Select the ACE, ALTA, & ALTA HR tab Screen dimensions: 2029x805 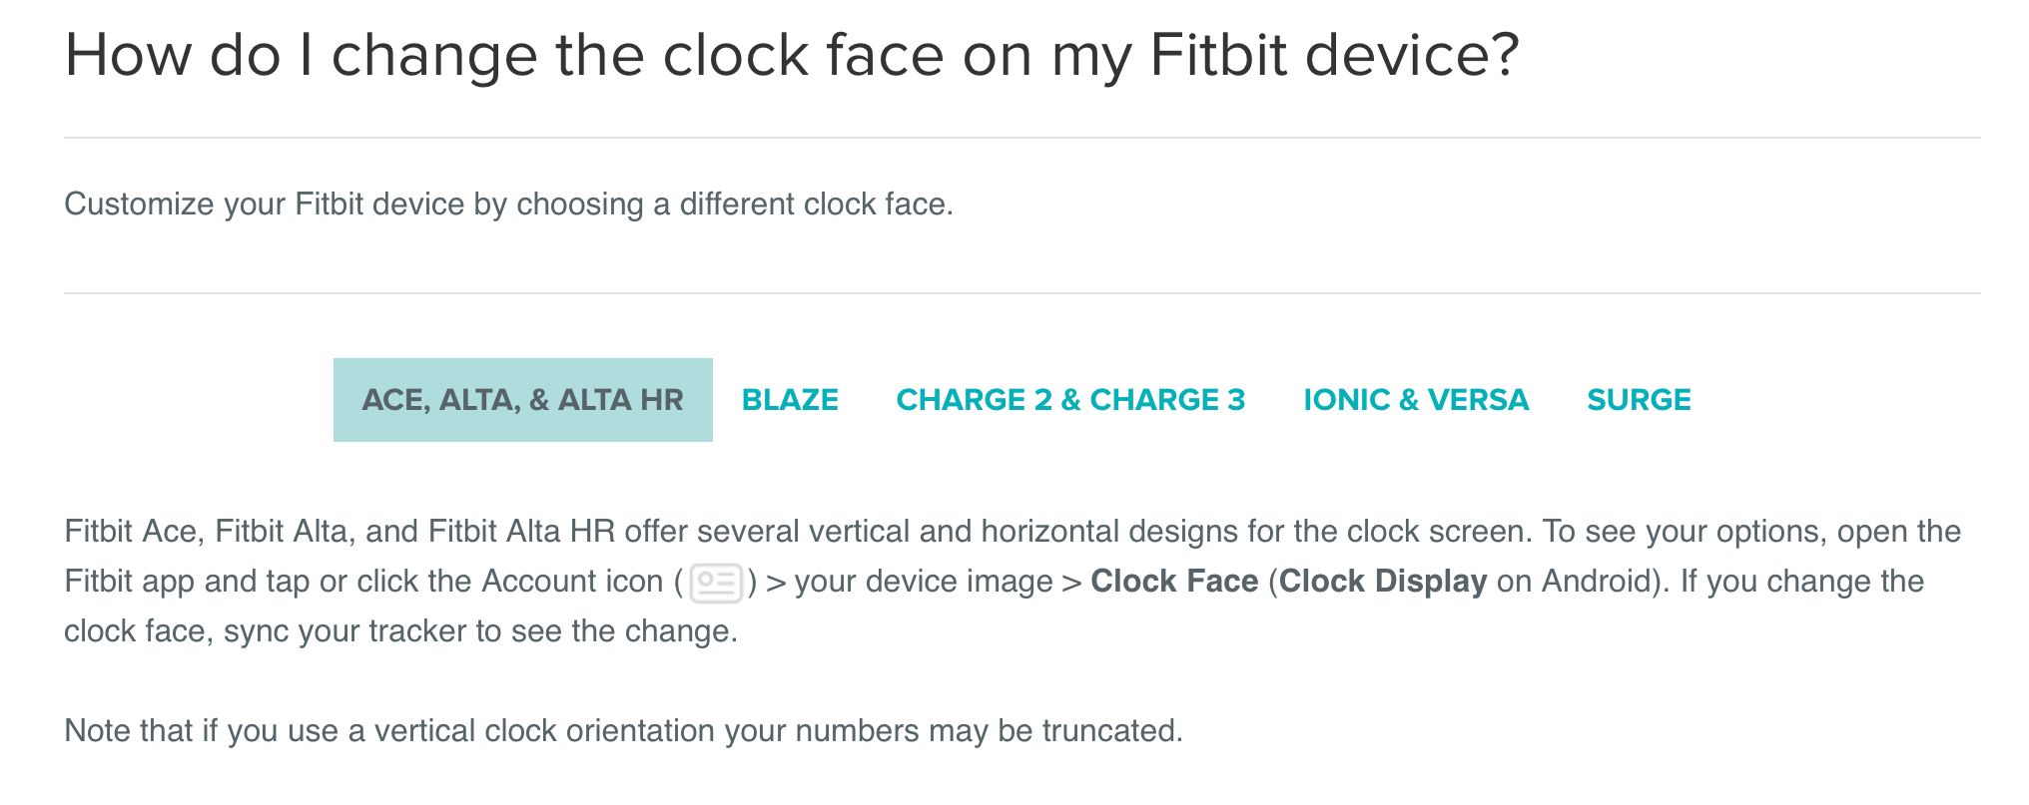(522, 400)
